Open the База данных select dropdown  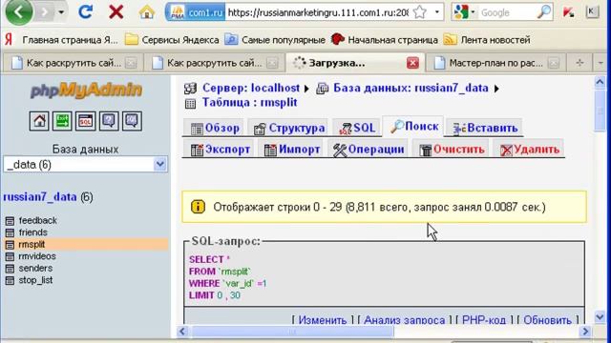[85, 165]
